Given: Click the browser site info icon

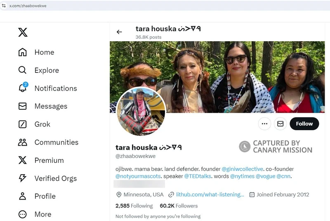Looking at the screenshot, I should pyautogui.click(x=4, y=5).
